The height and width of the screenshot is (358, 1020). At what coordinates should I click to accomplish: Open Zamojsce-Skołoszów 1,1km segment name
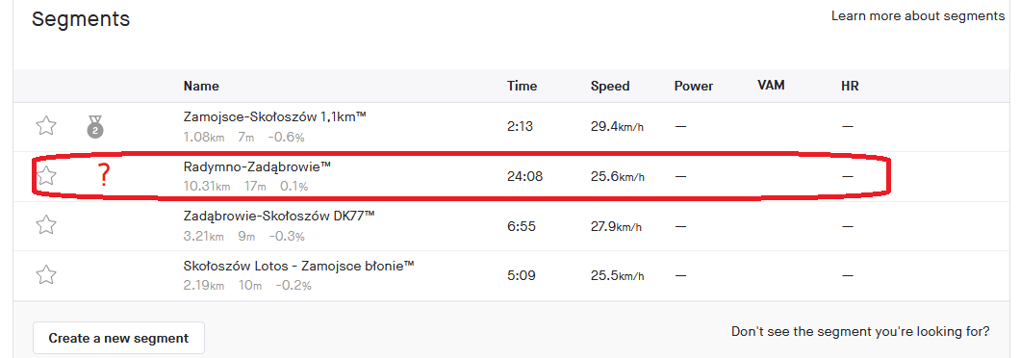point(275,117)
